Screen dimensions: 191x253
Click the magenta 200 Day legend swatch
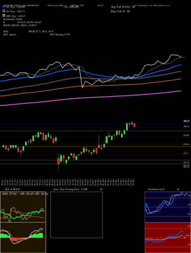coord(4,16)
